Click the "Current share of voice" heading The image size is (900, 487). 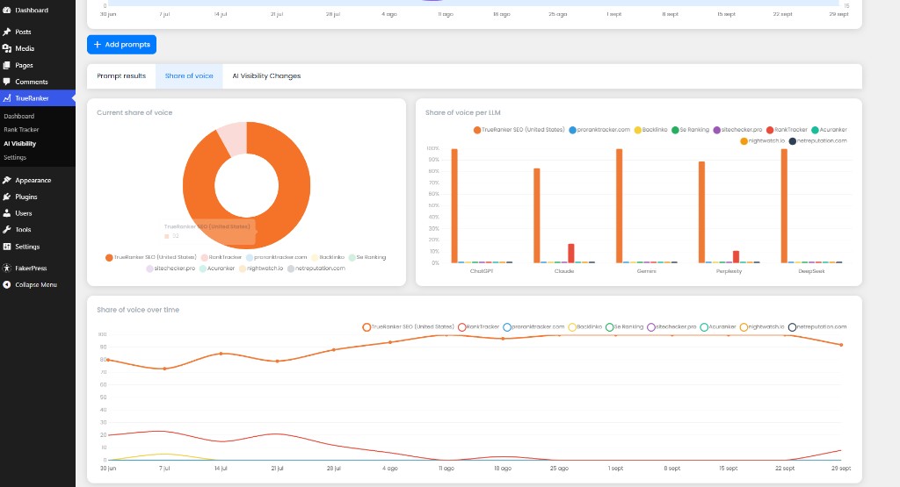point(134,113)
